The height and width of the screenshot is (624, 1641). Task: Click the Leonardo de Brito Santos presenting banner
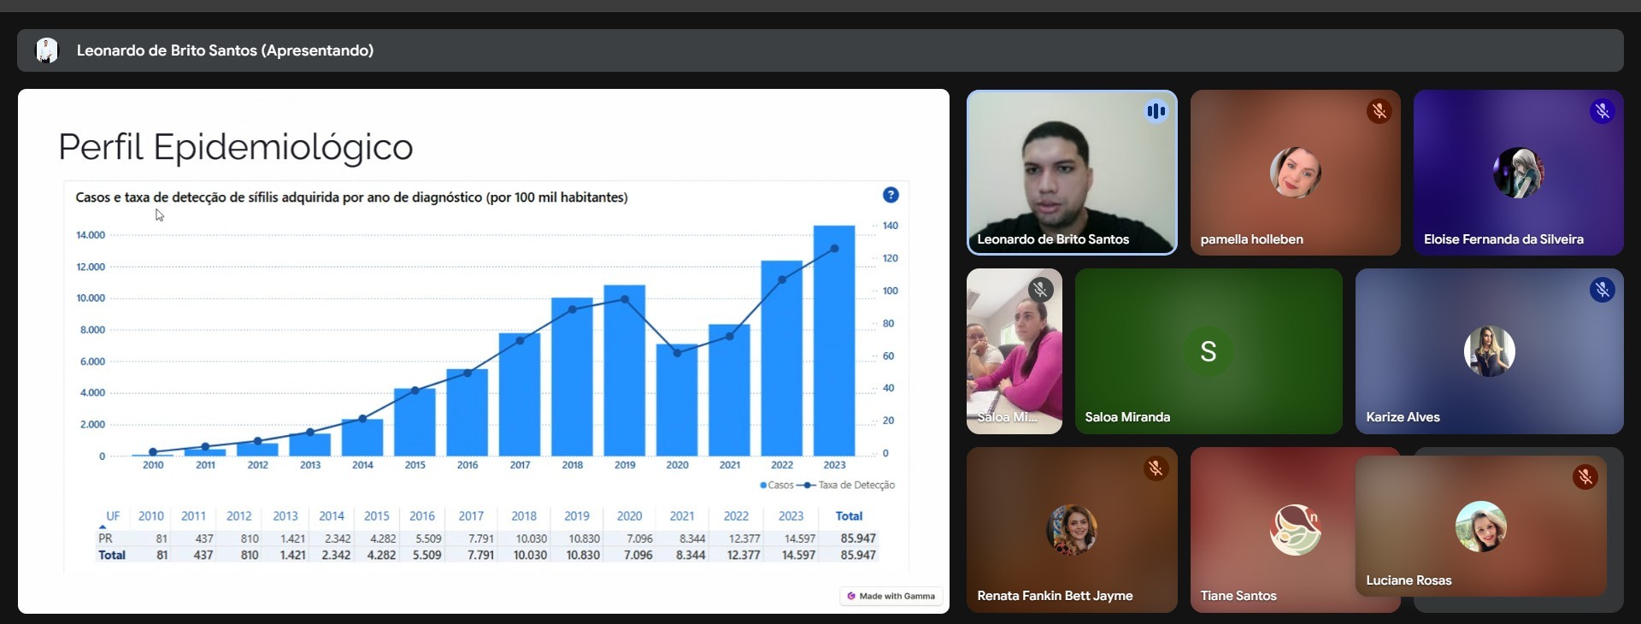tap(225, 50)
